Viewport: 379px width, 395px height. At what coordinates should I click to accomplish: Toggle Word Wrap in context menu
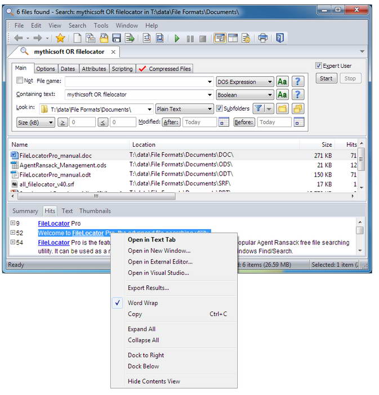tap(173, 303)
